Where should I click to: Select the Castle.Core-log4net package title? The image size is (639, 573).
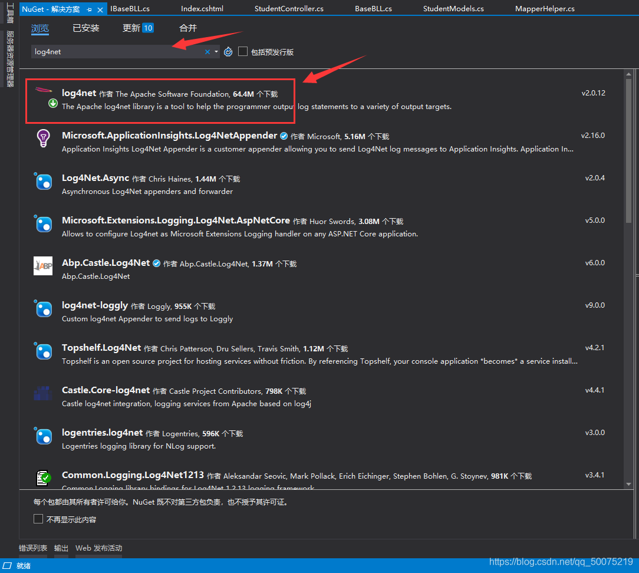click(x=106, y=390)
